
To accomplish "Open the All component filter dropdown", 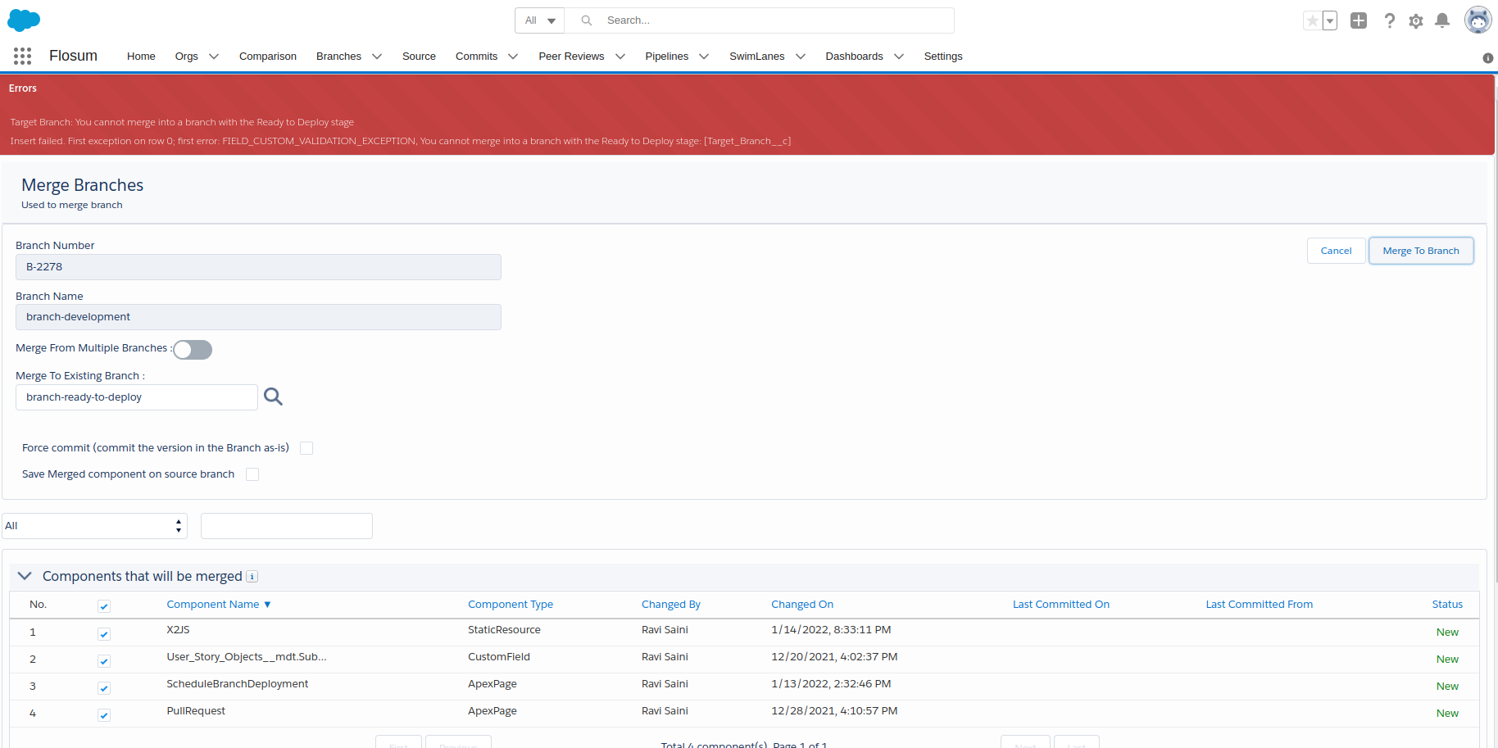I will click(94, 526).
